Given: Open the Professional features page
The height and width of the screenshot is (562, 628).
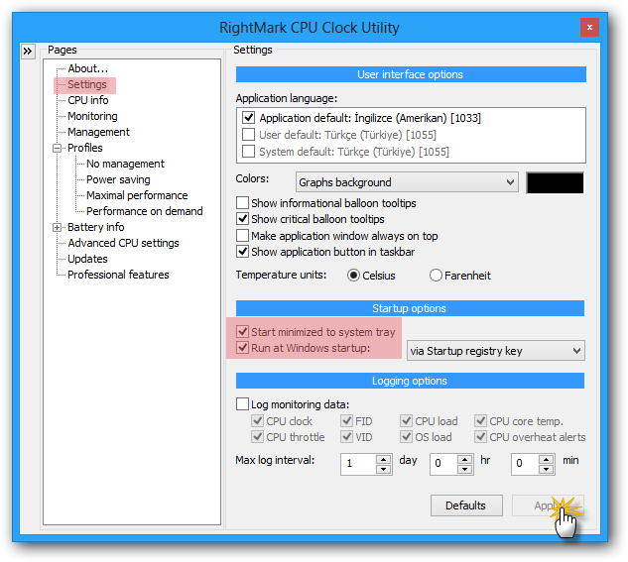Looking at the screenshot, I should click(118, 275).
